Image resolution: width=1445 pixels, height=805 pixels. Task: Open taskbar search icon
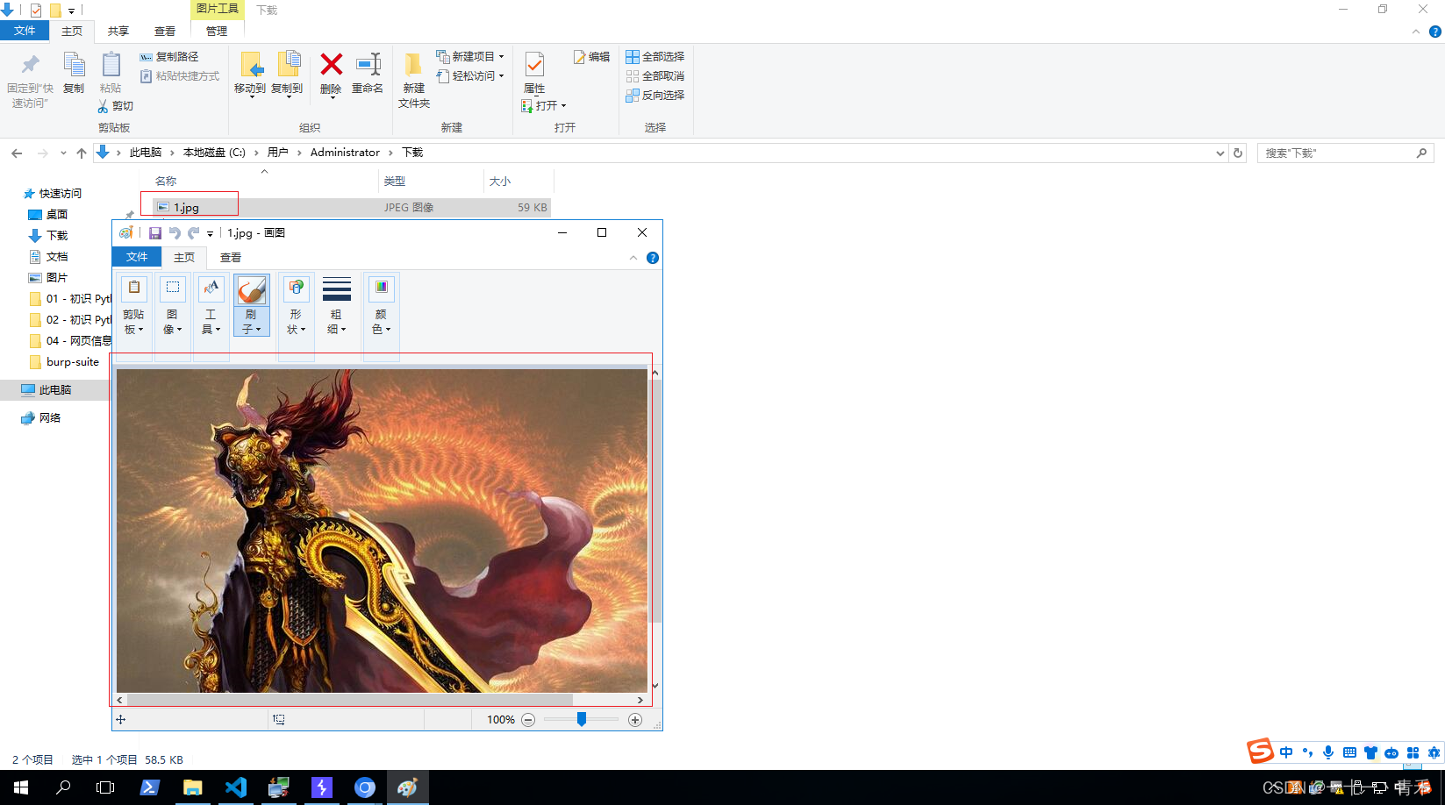point(63,787)
